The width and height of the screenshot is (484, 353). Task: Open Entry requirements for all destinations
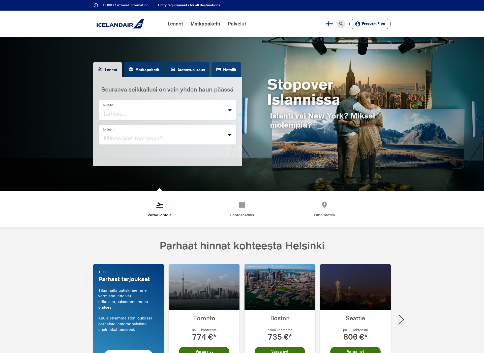(189, 5)
